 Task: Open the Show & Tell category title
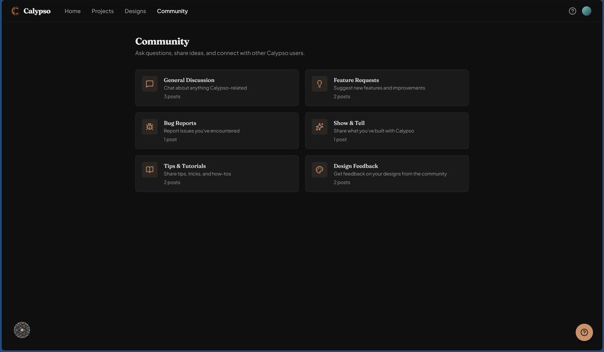tap(349, 123)
